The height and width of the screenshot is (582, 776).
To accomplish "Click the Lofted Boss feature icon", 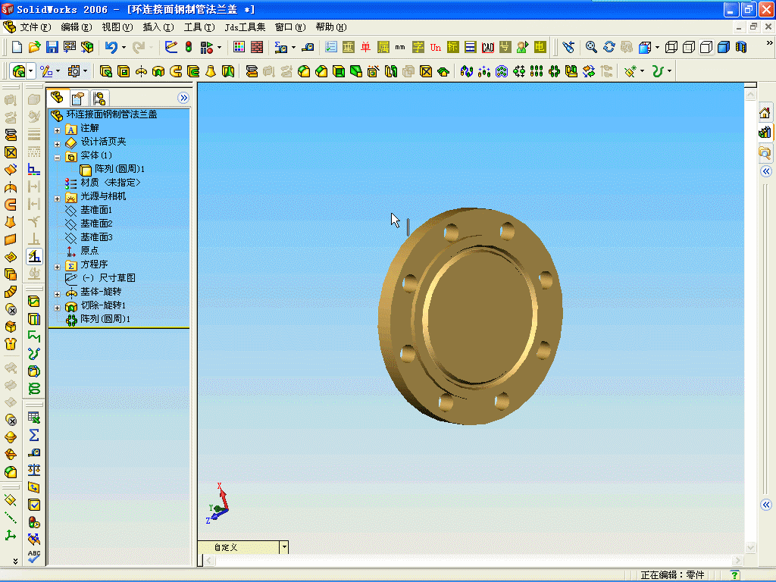I will [211, 72].
